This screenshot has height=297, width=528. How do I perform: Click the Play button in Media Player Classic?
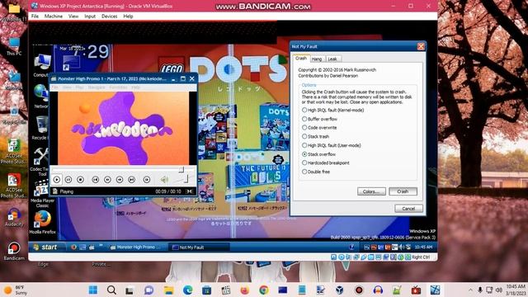[x=57, y=180]
